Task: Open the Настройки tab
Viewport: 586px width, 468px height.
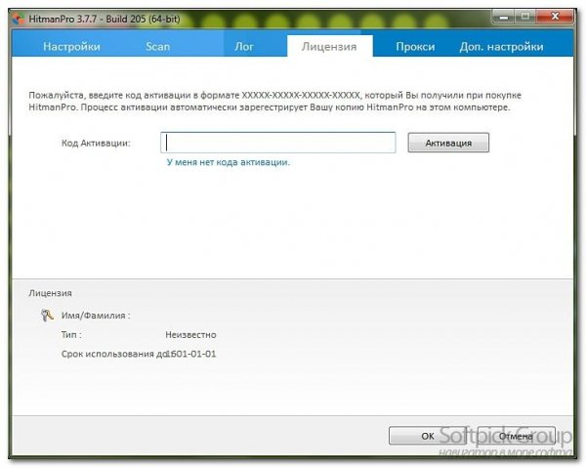Action: (x=71, y=47)
